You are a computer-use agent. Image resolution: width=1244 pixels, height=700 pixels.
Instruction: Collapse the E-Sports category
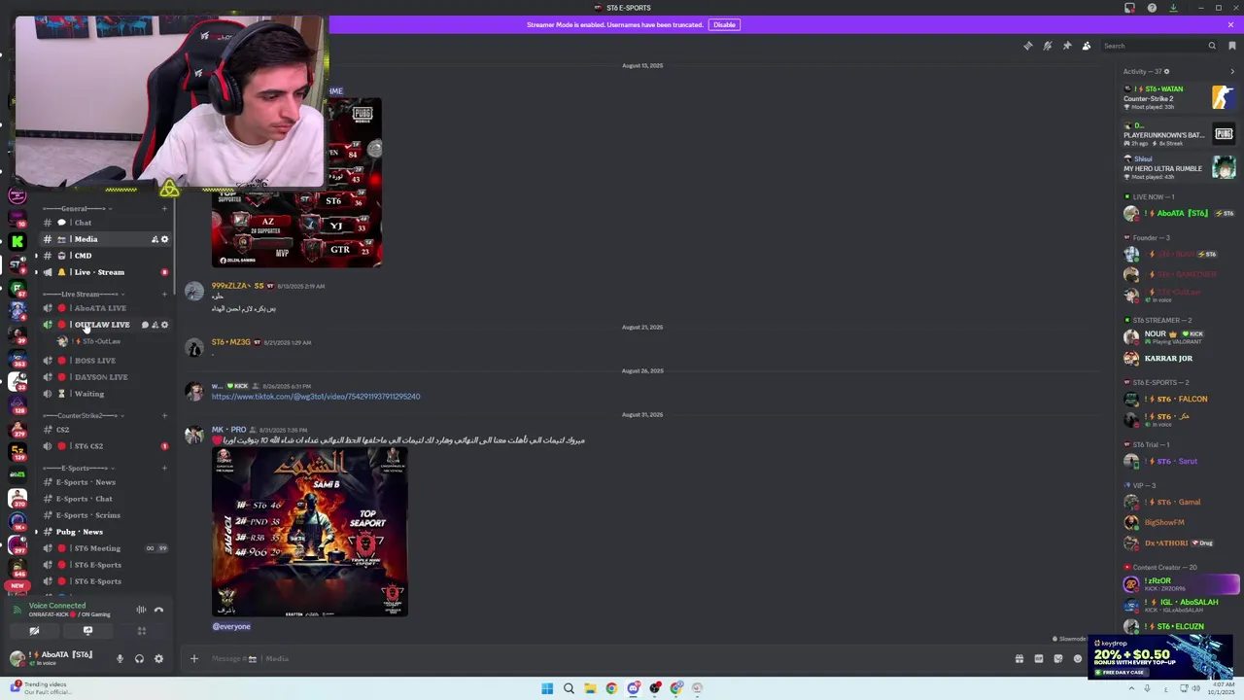[x=80, y=468]
